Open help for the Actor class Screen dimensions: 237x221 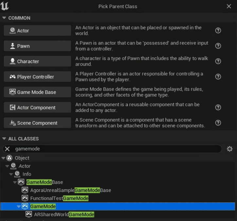[218, 30]
